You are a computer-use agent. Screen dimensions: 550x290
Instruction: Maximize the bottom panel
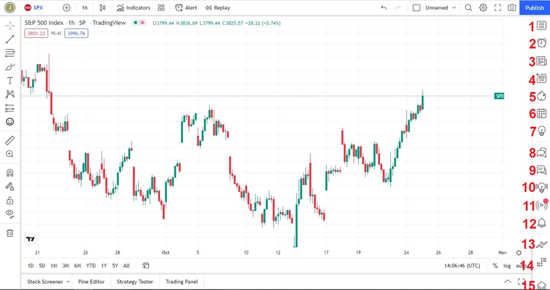521,281
